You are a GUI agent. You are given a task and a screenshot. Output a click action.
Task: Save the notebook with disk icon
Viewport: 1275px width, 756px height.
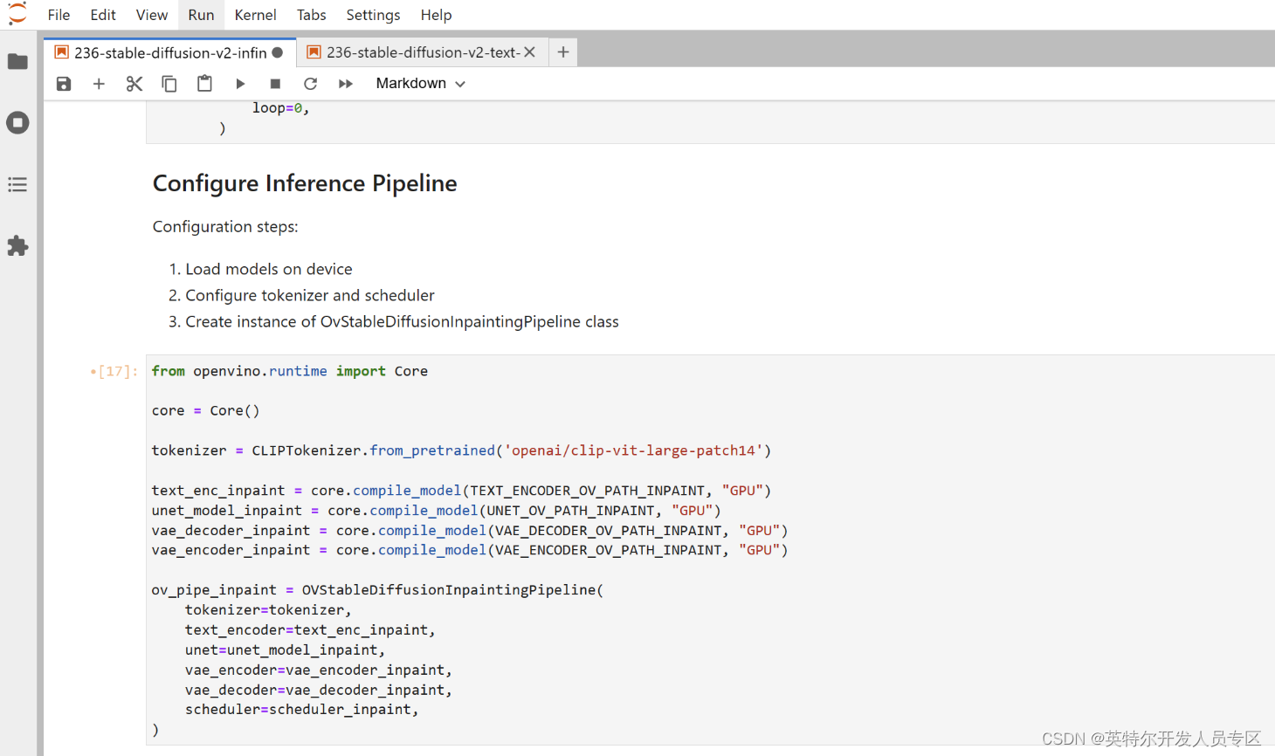(x=64, y=84)
